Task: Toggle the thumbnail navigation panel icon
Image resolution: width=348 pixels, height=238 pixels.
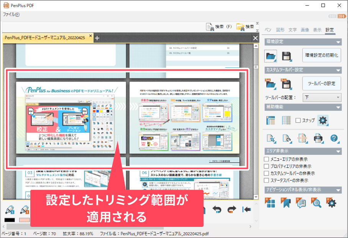Action: click(270, 202)
